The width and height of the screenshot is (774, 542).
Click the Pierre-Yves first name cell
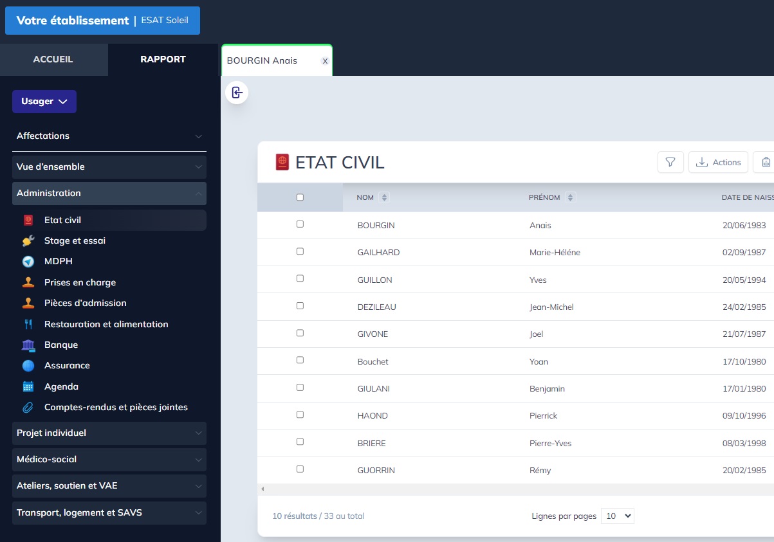click(550, 444)
